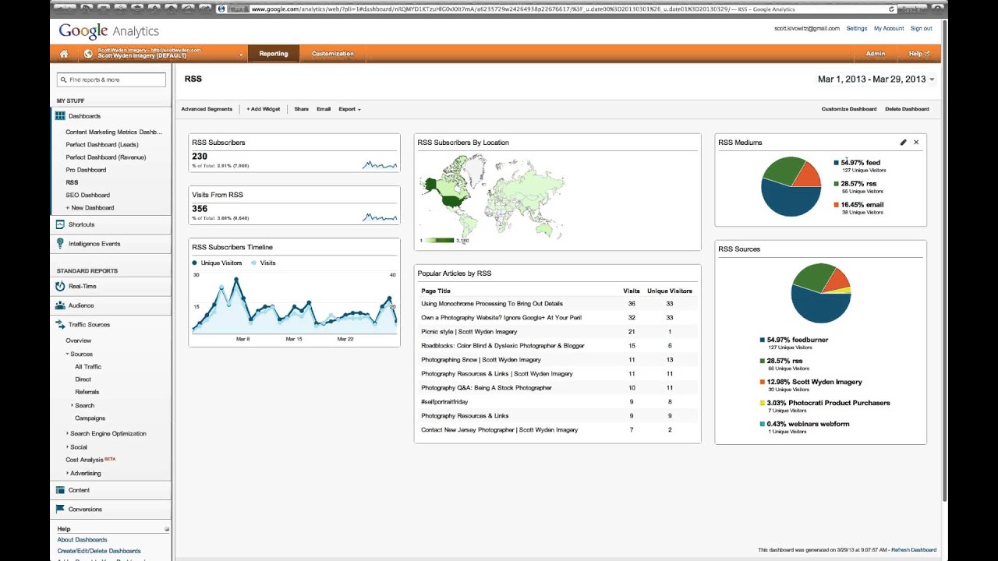Click the Share button
Image resolution: width=998 pixels, height=561 pixels.
302,109
